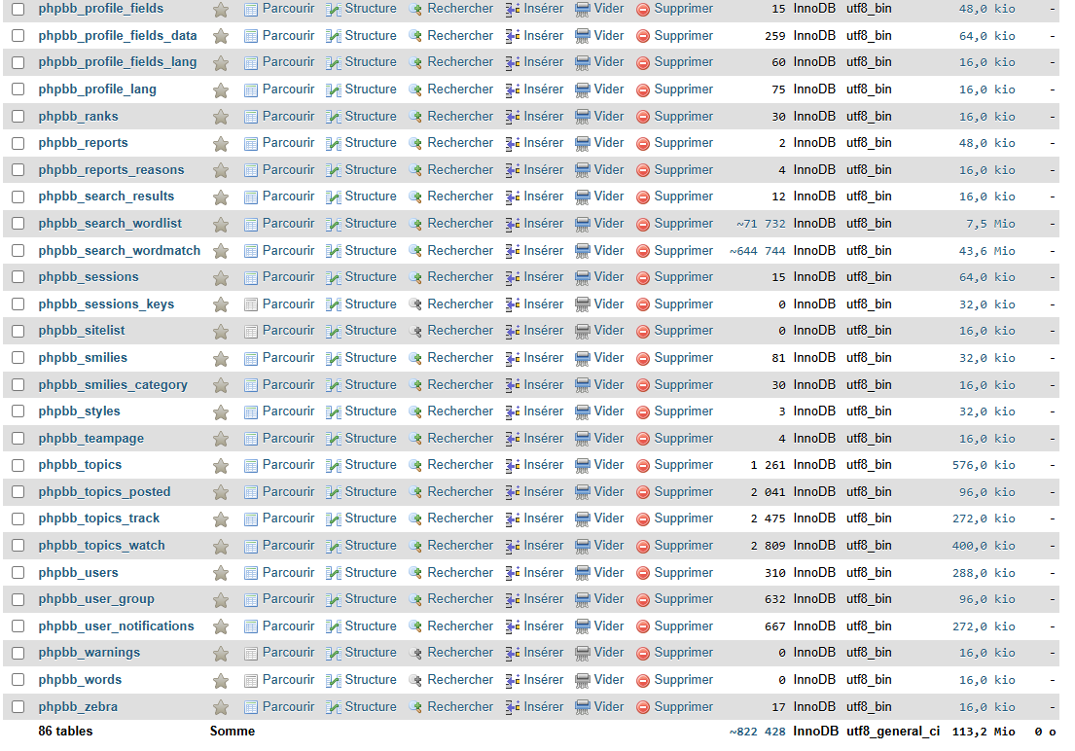Image resolution: width=1075 pixels, height=751 pixels.
Task: Star the phpbb_topics_track table
Action: point(221,519)
